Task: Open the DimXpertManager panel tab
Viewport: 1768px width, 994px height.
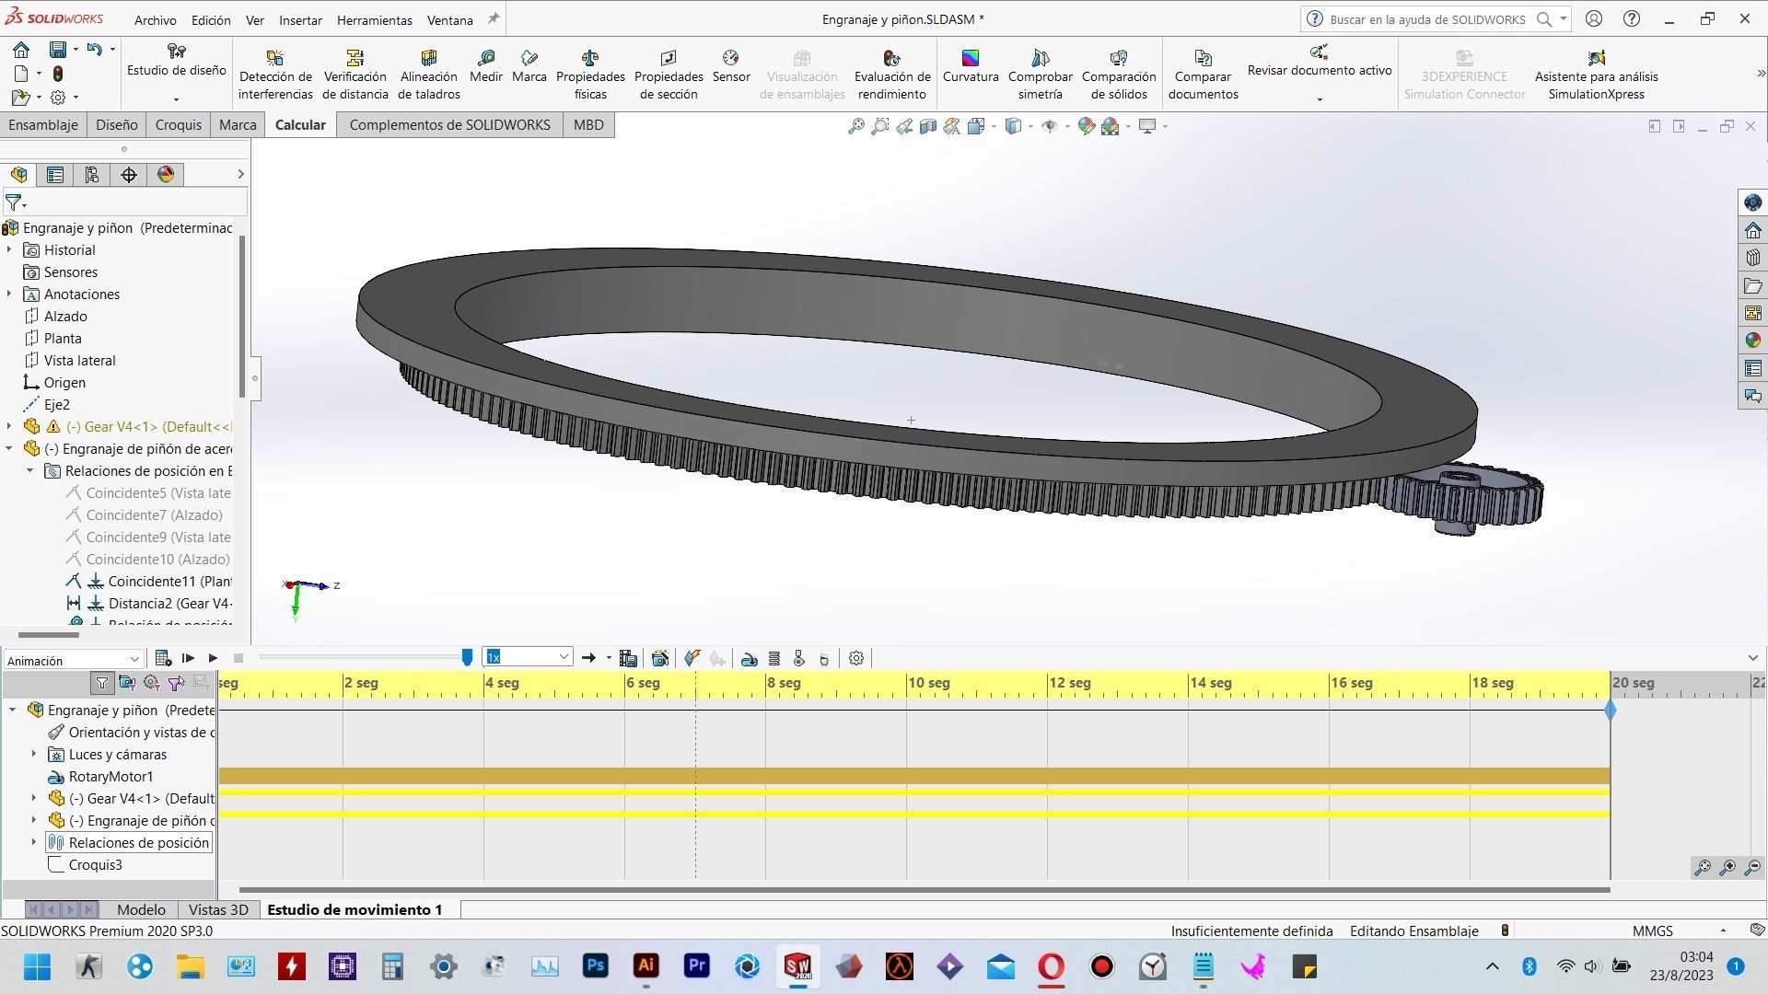Action: pyautogui.click(x=129, y=175)
